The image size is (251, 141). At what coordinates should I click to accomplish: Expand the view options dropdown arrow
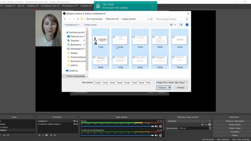point(175,25)
